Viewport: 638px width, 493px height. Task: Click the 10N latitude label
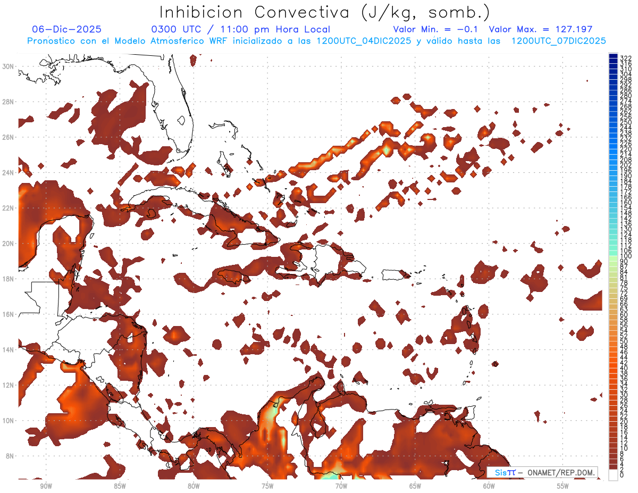[9, 420]
